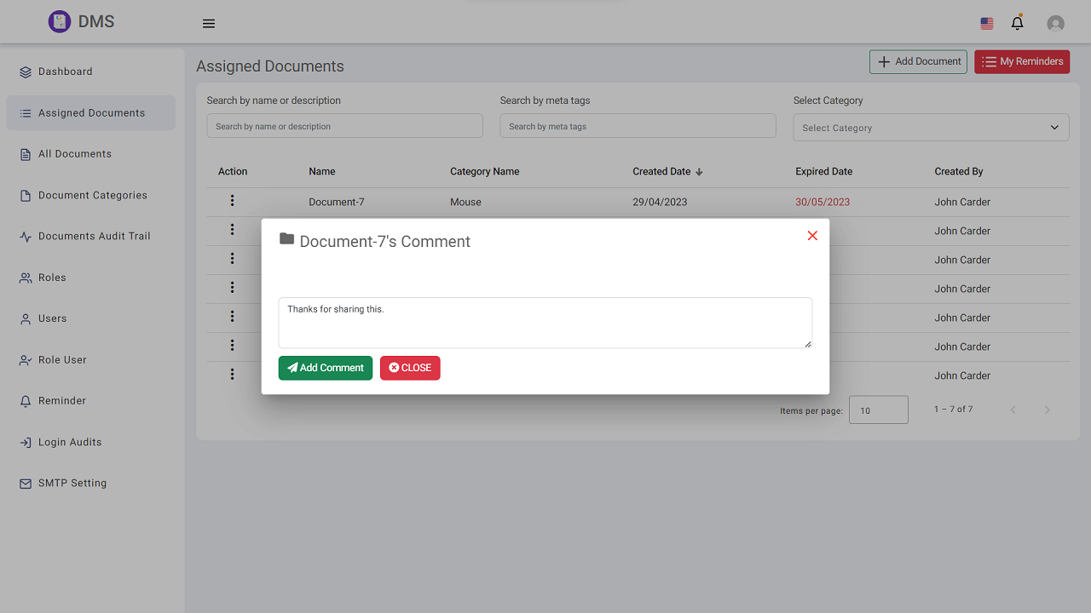1091x613 pixels.
Task: Go to Documents Audit Trail
Action: (94, 236)
